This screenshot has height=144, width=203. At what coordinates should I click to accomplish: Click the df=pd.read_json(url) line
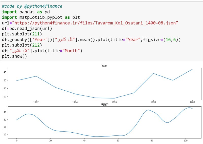pos(27,29)
